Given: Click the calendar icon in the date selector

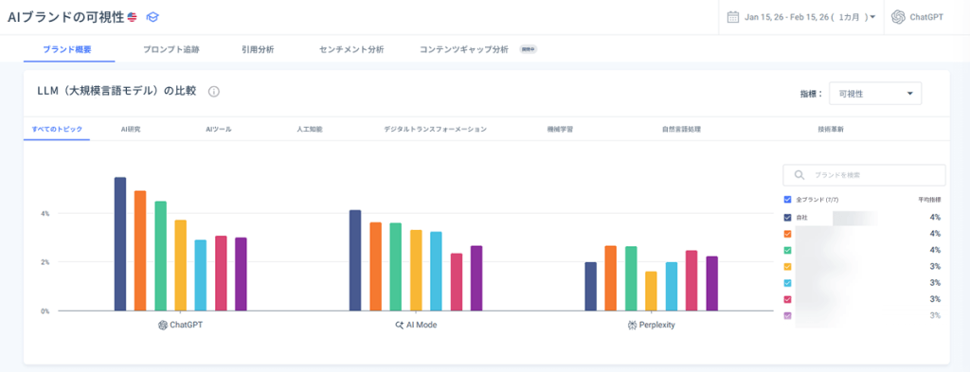Looking at the screenshot, I should (x=732, y=17).
